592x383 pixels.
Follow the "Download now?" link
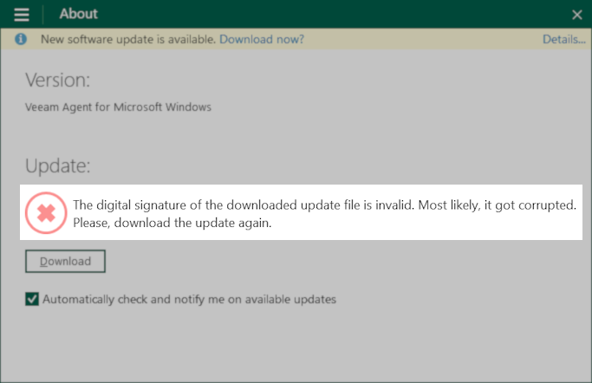(x=262, y=39)
